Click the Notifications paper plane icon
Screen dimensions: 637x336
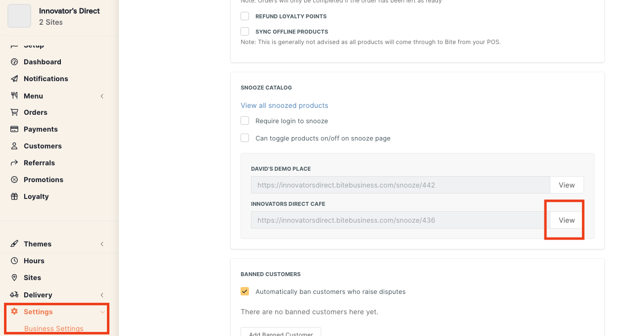click(x=14, y=79)
